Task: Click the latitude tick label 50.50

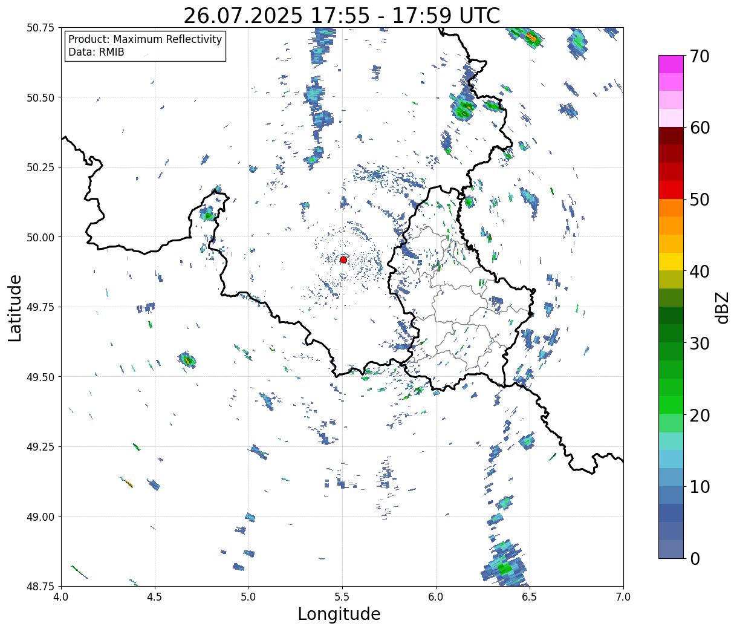Action: click(x=41, y=97)
